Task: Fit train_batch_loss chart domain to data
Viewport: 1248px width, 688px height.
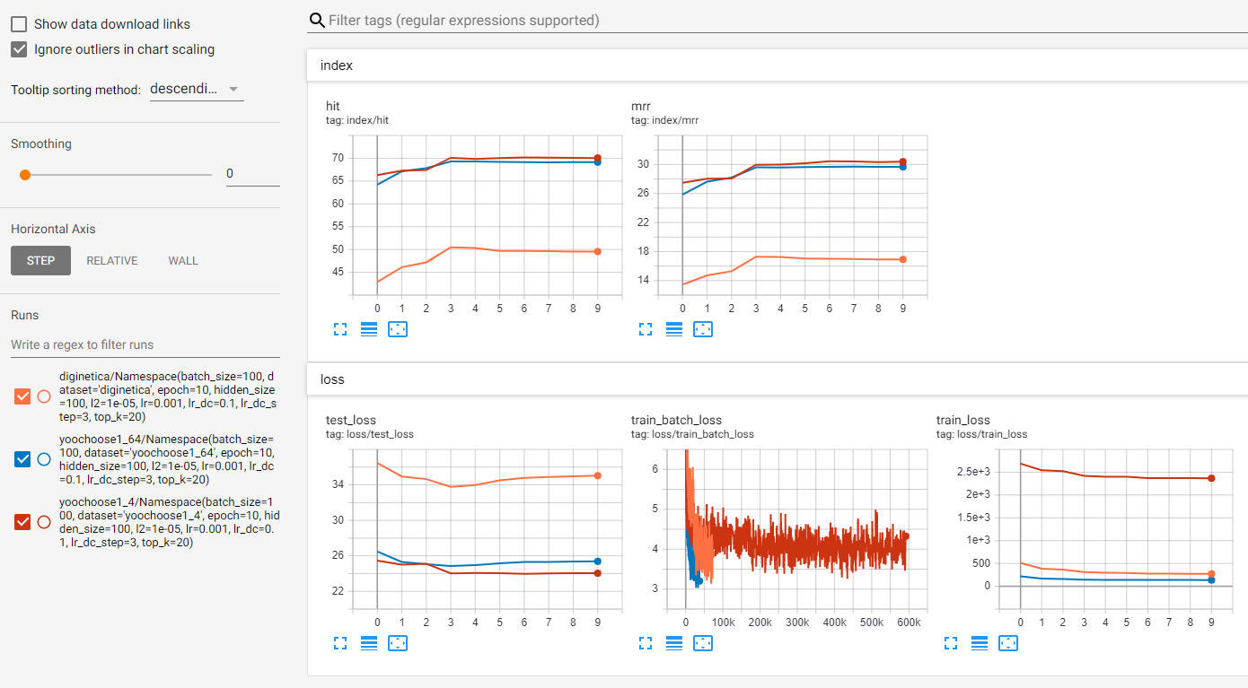Action: click(x=703, y=643)
